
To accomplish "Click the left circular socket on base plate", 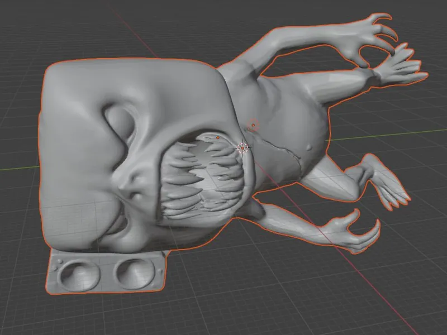I will tap(79, 275).
